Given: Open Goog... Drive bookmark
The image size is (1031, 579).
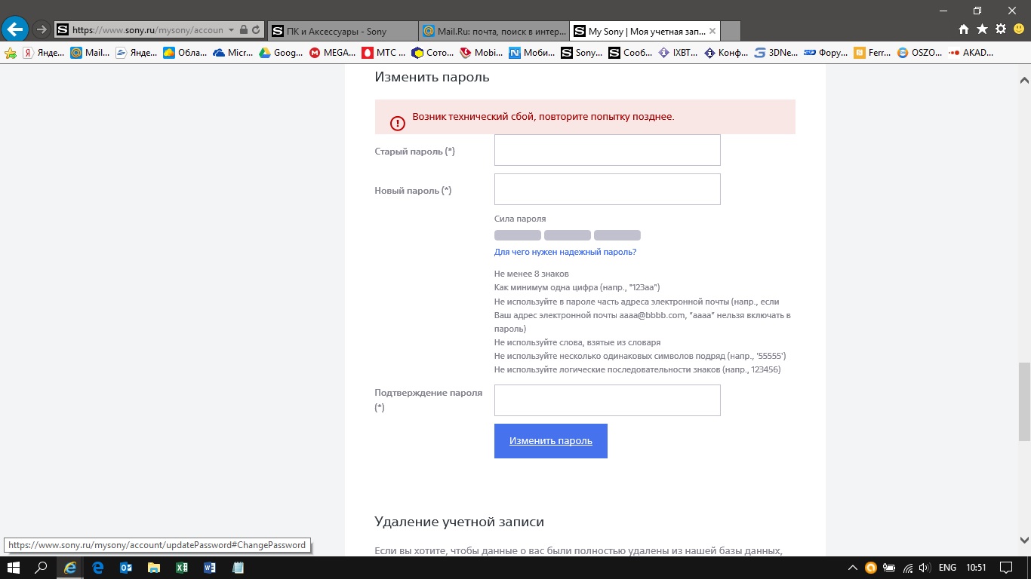Looking at the screenshot, I should point(282,53).
